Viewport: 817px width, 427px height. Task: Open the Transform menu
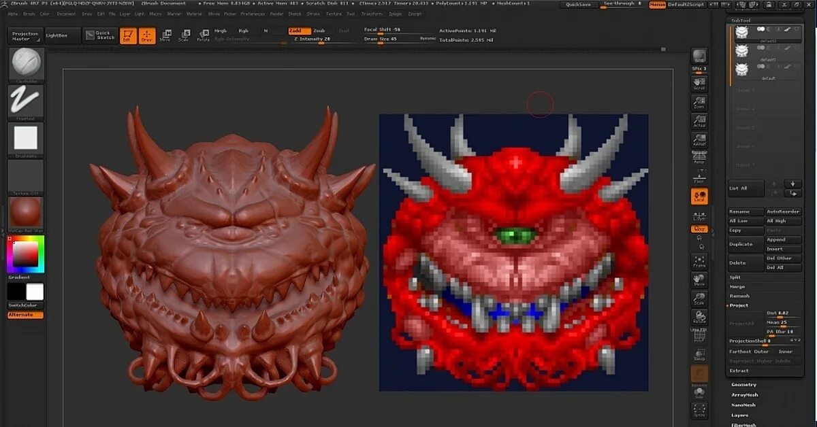coord(372,14)
